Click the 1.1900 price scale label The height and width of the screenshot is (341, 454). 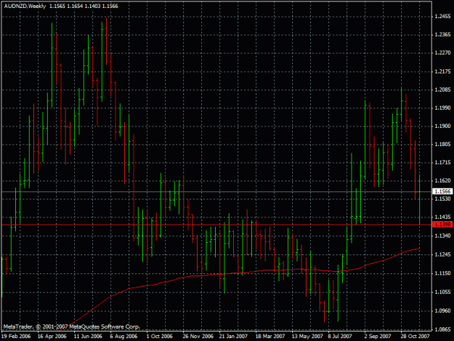click(x=442, y=126)
